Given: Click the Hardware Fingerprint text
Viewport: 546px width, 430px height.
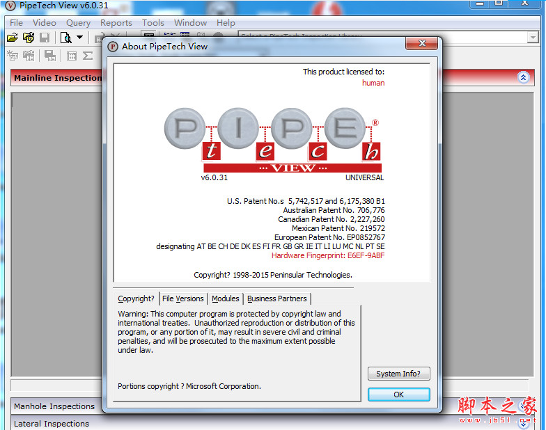Looking at the screenshot, I should tap(328, 255).
